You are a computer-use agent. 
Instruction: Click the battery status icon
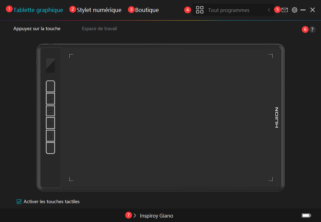(x=306, y=215)
